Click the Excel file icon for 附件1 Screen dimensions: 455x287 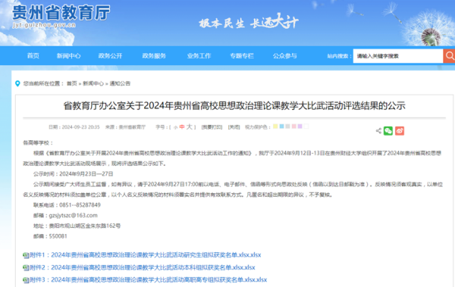point(26,255)
